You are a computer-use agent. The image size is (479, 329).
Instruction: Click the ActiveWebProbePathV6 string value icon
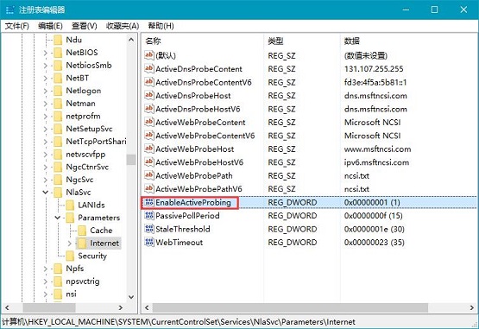(148, 188)
